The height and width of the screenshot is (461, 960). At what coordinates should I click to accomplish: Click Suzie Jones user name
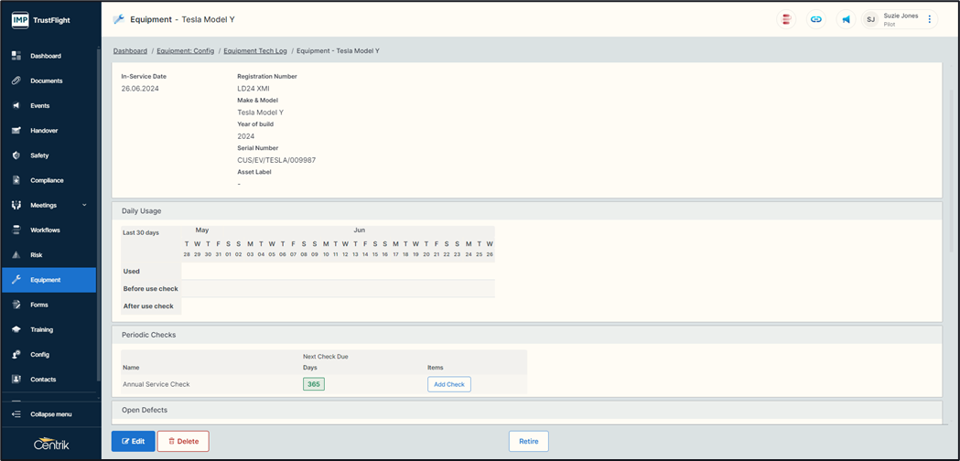click(x=901, y=16)
